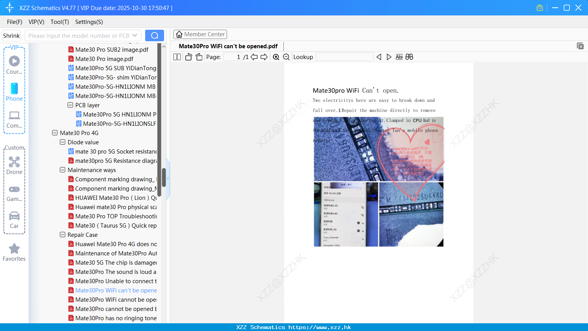Collapse the Repair Case node
The height and width of the screenshot is (331, 588).
click(63, 235)
